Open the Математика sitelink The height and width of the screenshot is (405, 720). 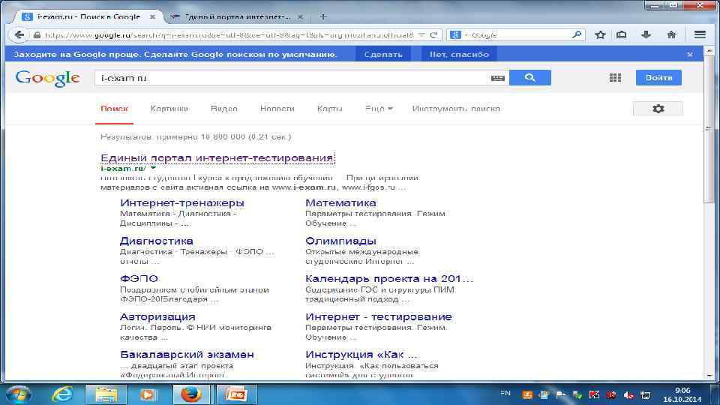340,202
